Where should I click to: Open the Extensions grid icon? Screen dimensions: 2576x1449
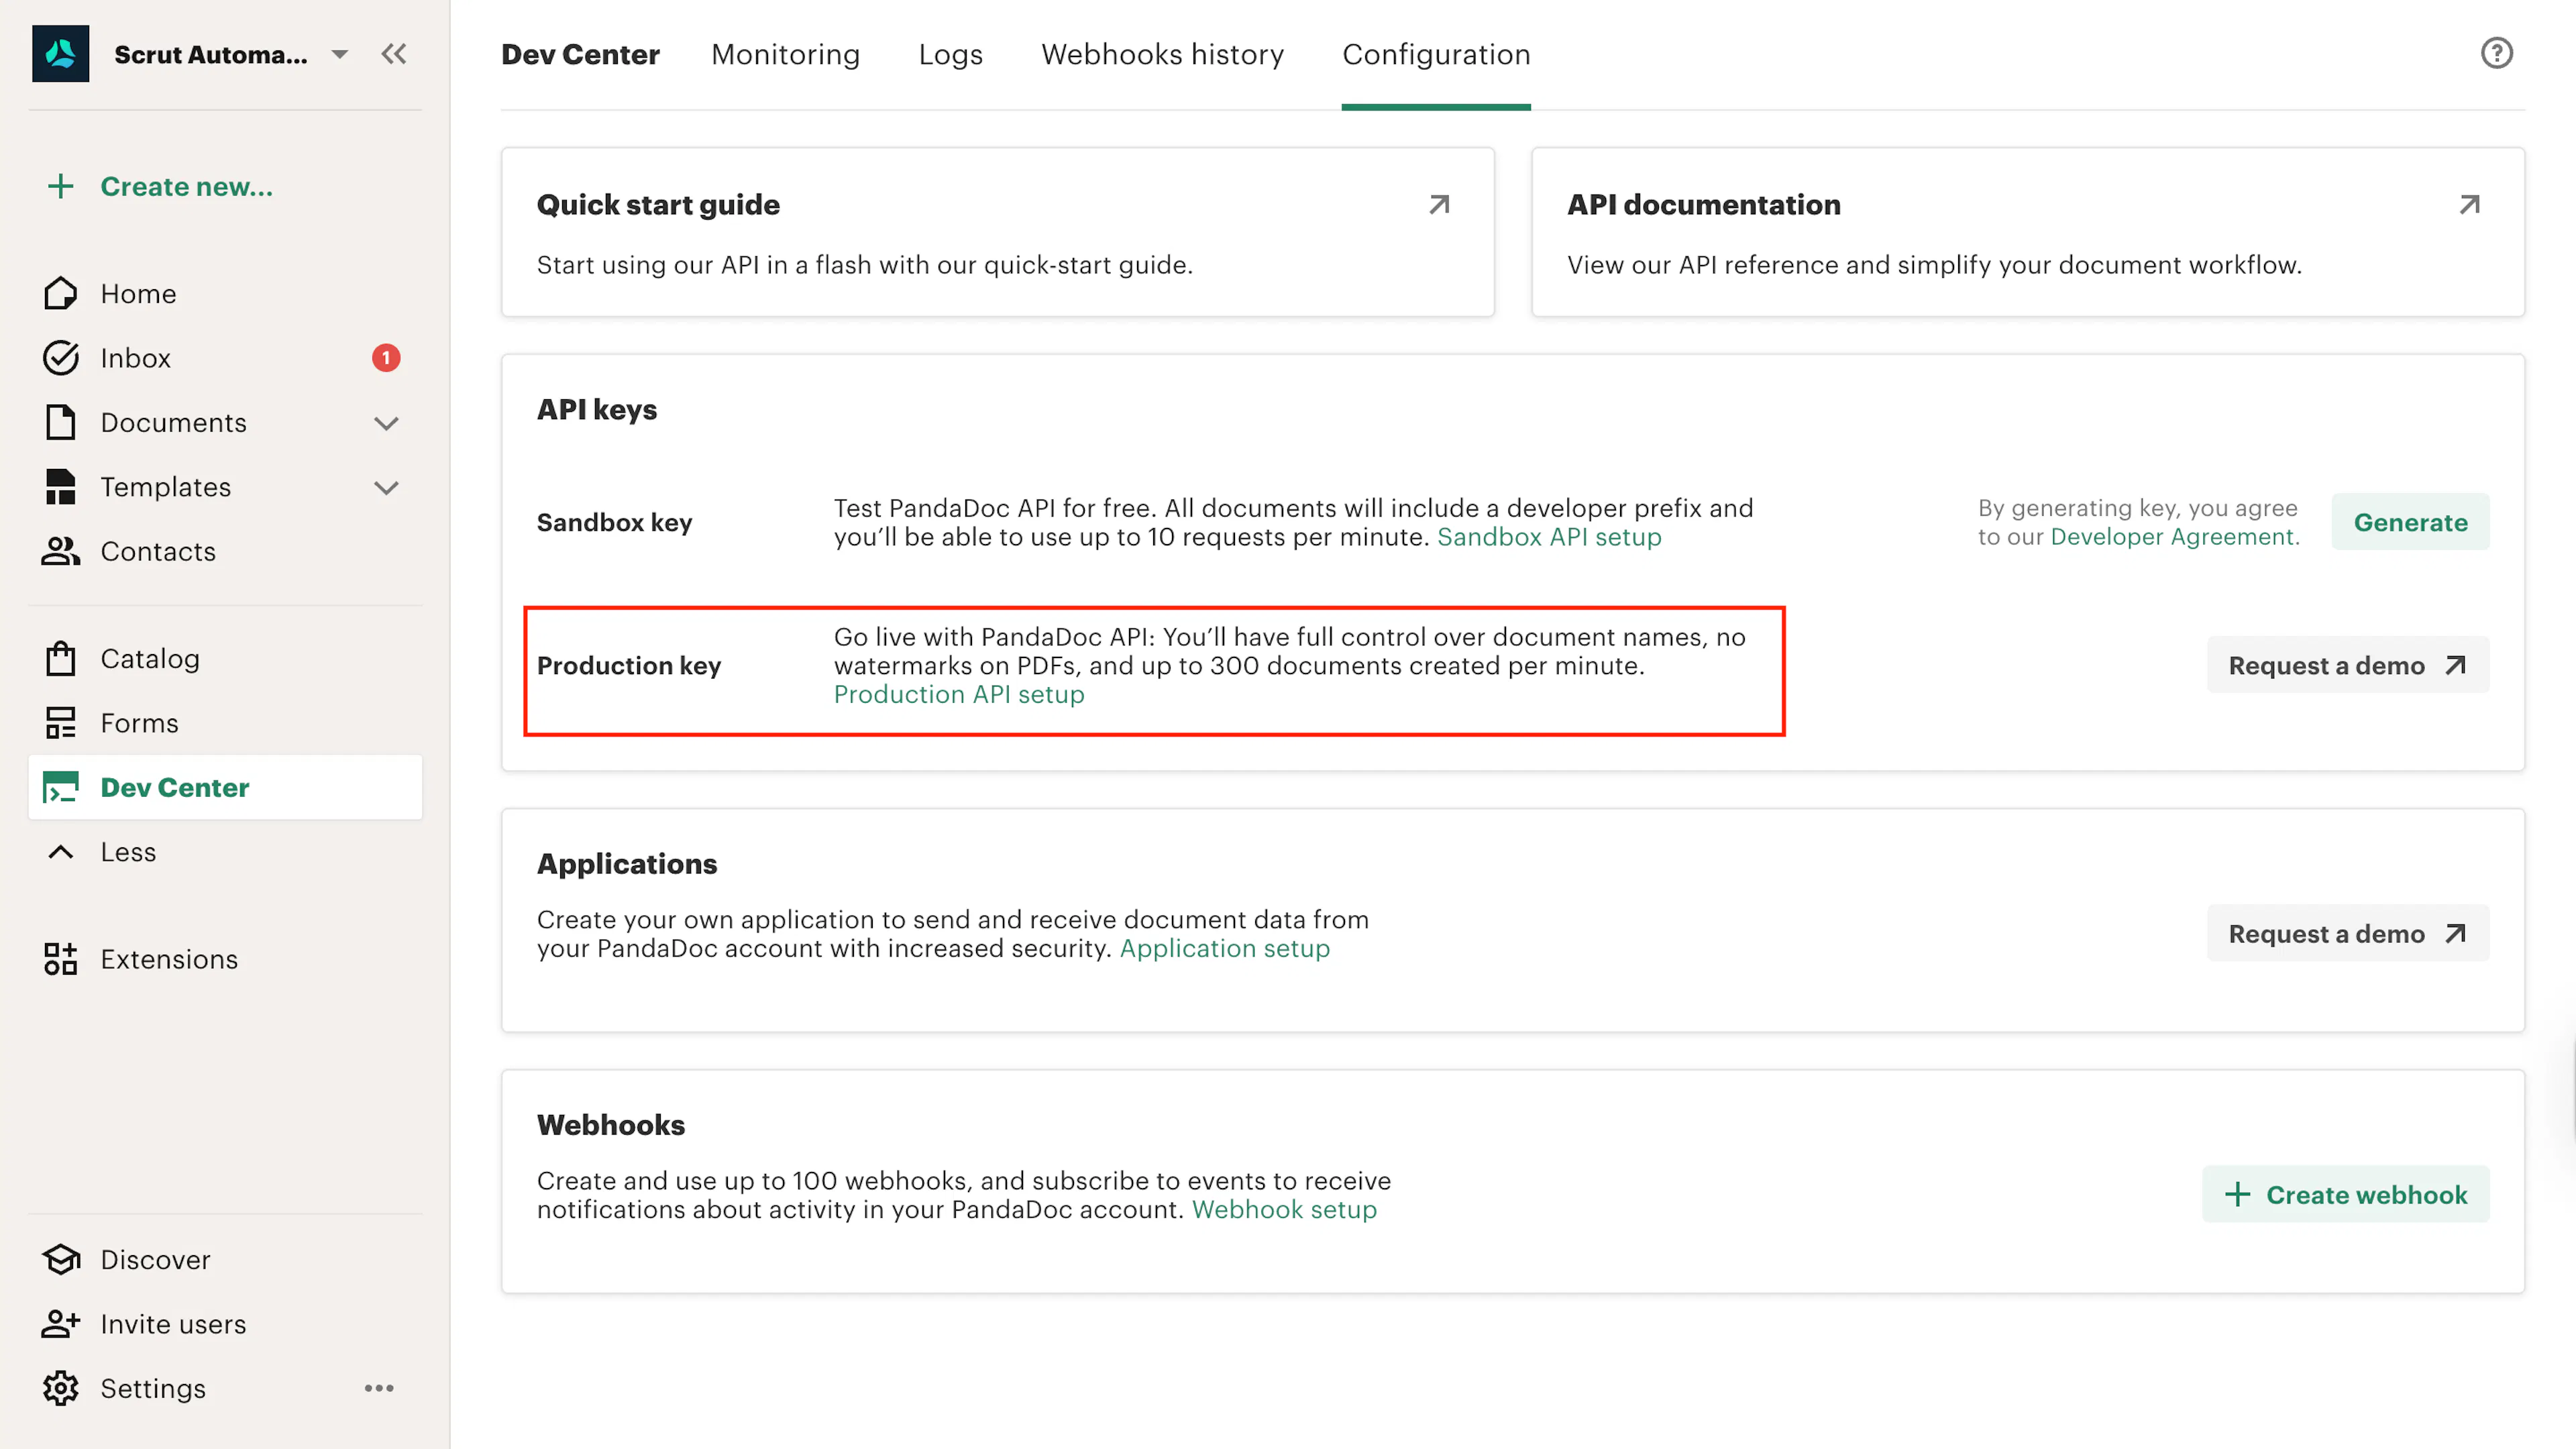[x=60, y=959]
